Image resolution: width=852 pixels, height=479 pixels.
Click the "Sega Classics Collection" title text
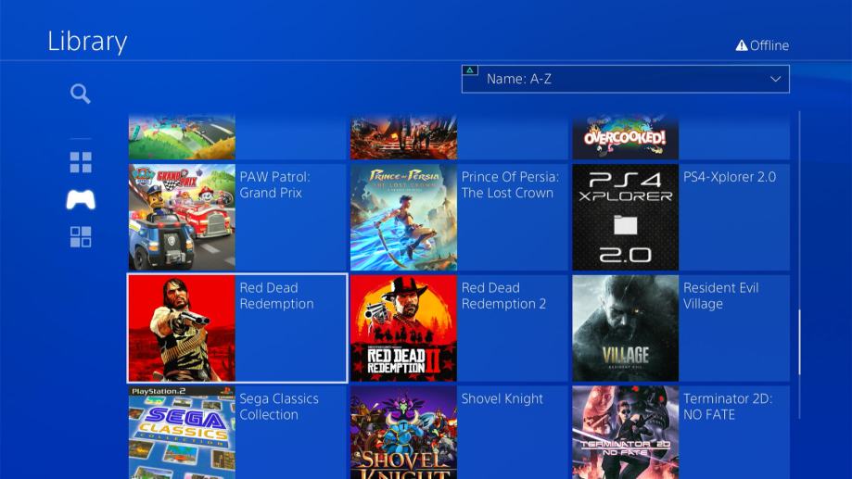pyautogui.click(x=279, y=407)
